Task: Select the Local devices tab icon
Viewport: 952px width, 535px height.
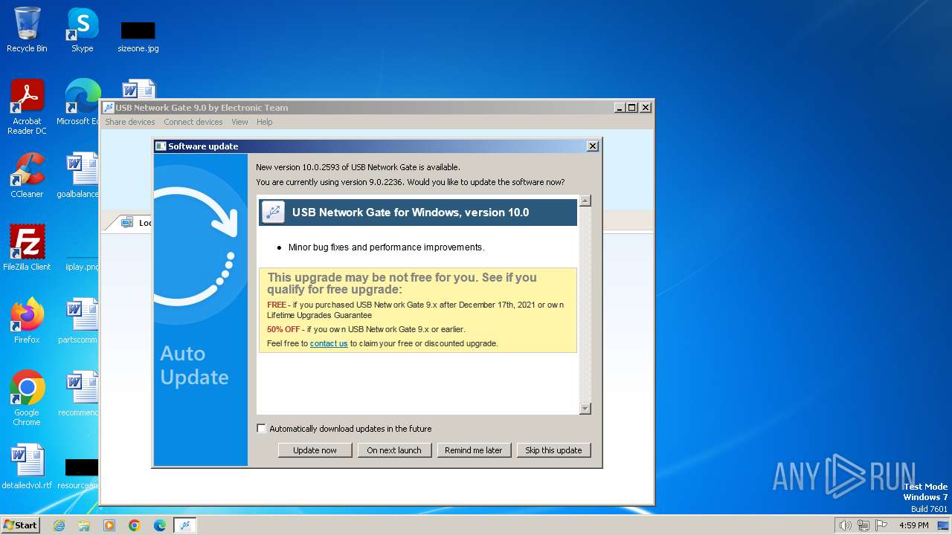Action: click(127, 222)
